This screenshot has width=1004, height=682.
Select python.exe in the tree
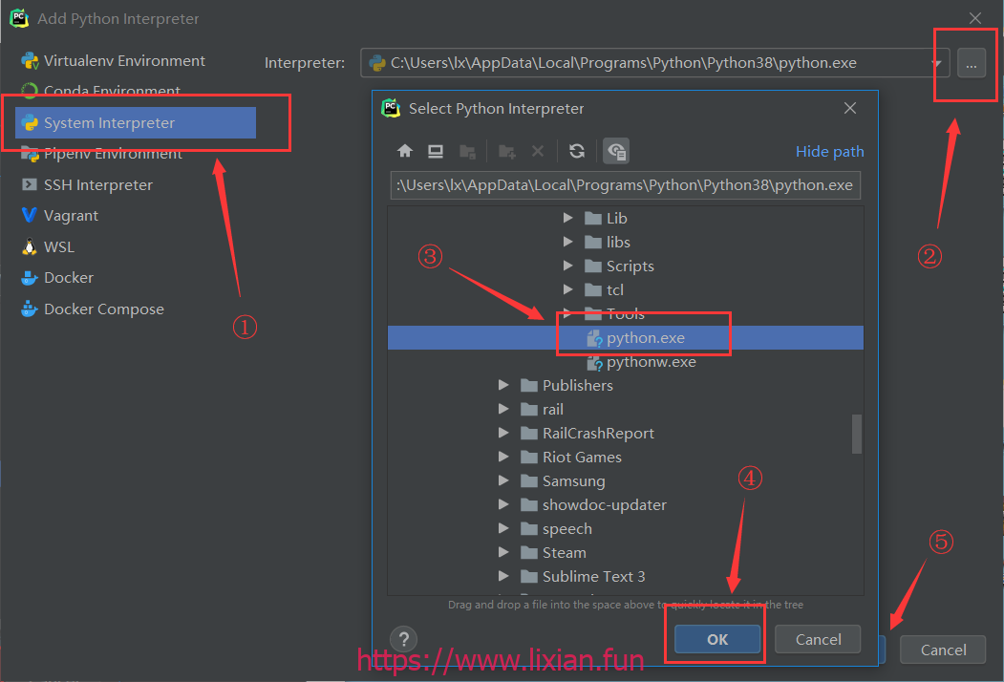(x=625, y=337)
